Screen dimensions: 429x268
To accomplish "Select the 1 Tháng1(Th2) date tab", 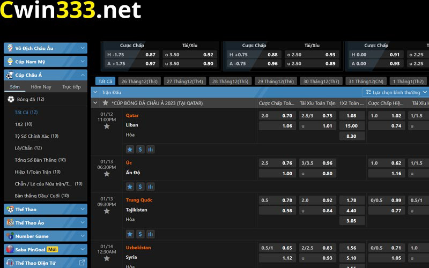I will tap(408, 81).
